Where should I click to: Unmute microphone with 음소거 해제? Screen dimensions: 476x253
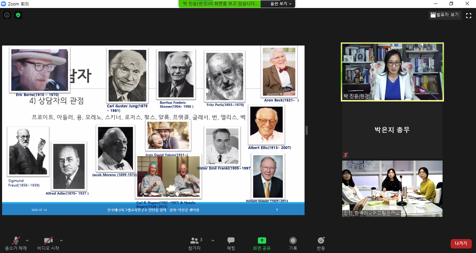16,243
